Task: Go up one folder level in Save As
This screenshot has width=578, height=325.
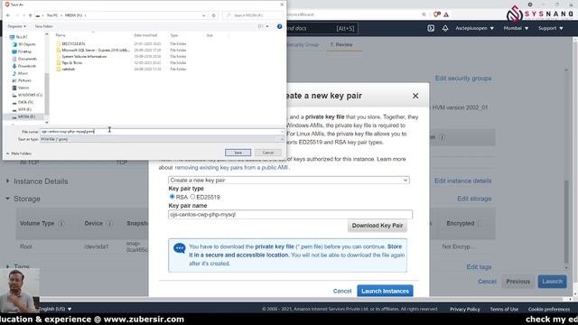Action: 30,15
